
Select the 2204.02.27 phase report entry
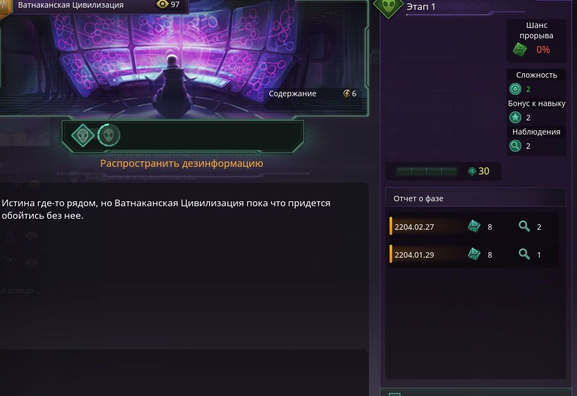[x=474, y=226]
